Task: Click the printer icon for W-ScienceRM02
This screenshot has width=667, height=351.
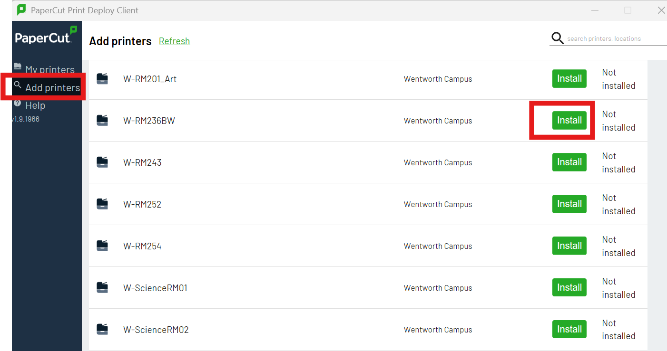Action: (102, 330)
